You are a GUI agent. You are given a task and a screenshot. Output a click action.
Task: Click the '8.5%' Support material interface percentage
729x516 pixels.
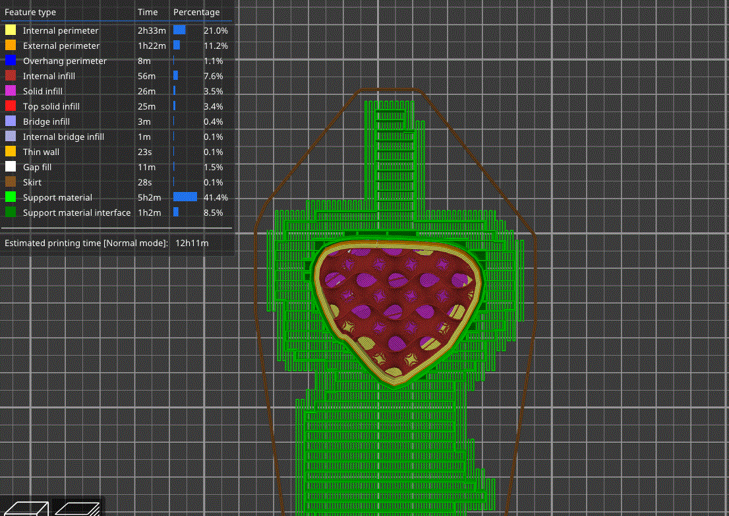pos(213,212)
